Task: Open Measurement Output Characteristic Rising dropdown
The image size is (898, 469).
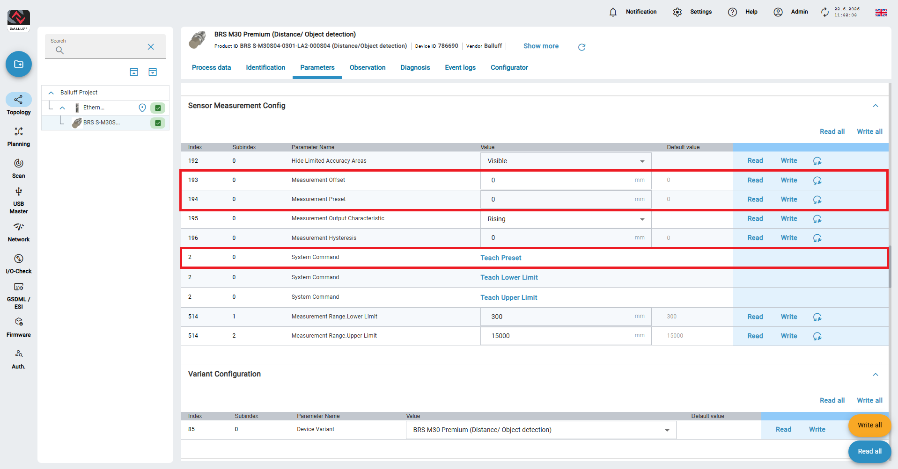Action: coord(566,219)
